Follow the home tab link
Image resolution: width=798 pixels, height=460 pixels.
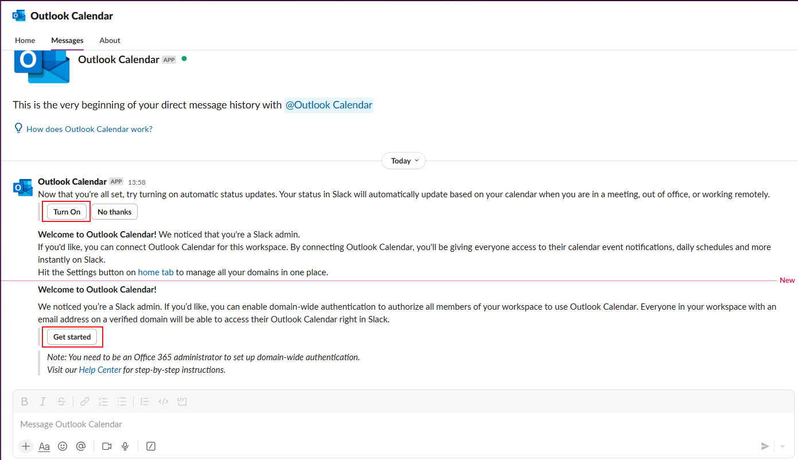[156, 272]
